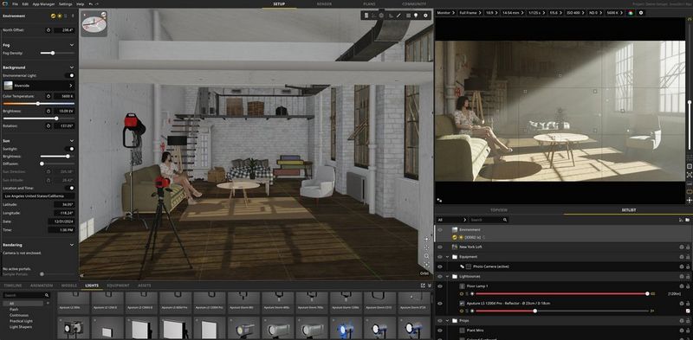Adjust the Fog Density slider
Image resolution: width=693 pixels, height=340 pixels.
[x=57, y=53]
